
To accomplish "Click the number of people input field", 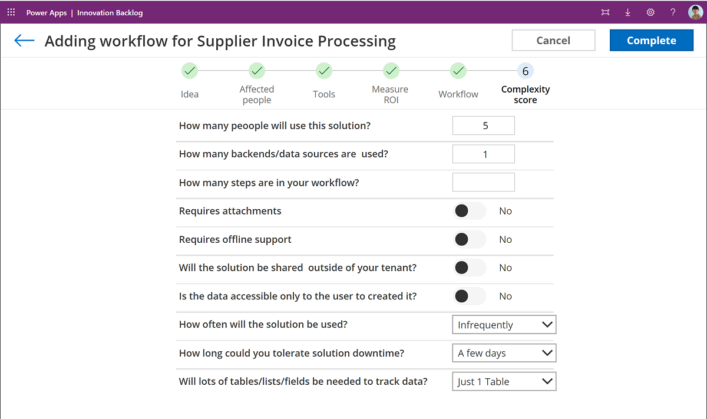I will click(484, 126).
